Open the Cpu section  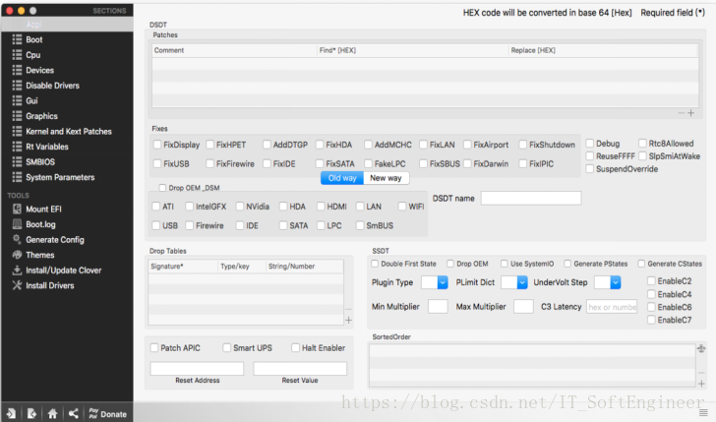(32, 55)
